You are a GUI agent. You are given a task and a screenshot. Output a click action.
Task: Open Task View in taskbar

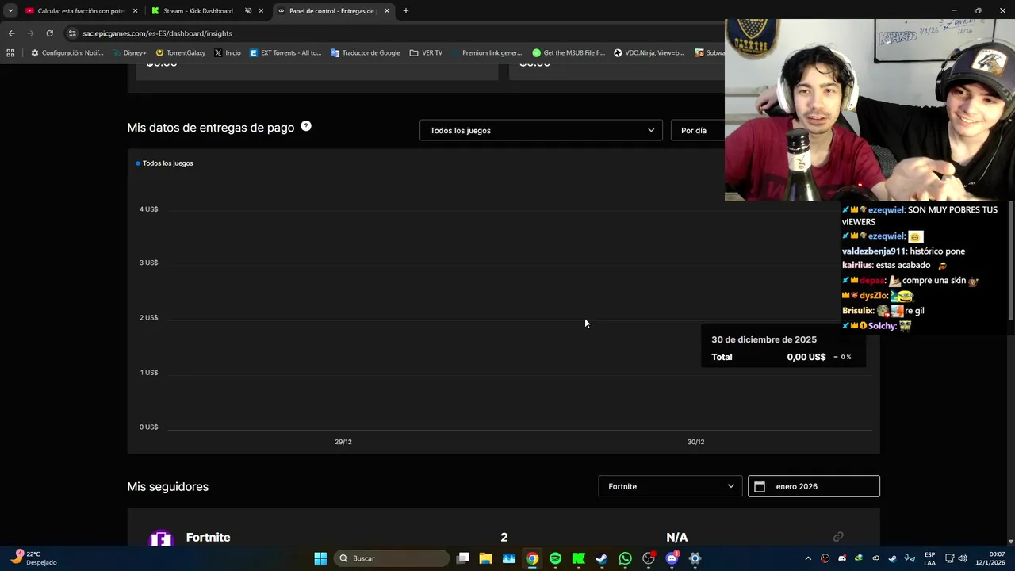463,558
